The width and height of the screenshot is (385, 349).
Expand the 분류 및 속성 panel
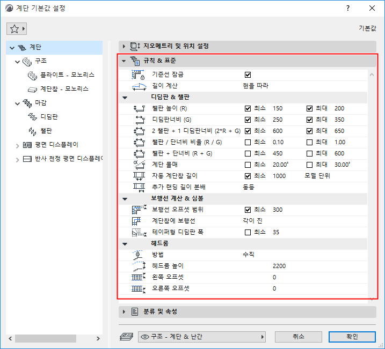pos(124,312)
